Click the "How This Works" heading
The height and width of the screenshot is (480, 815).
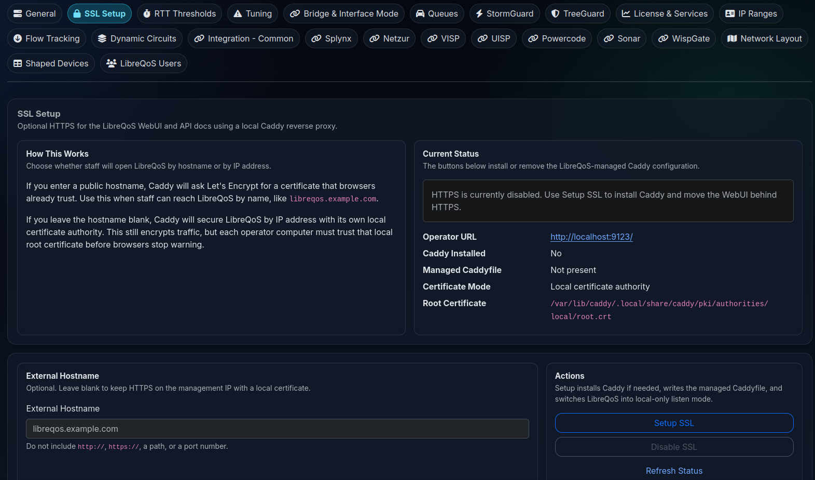(x=58, y=154)
